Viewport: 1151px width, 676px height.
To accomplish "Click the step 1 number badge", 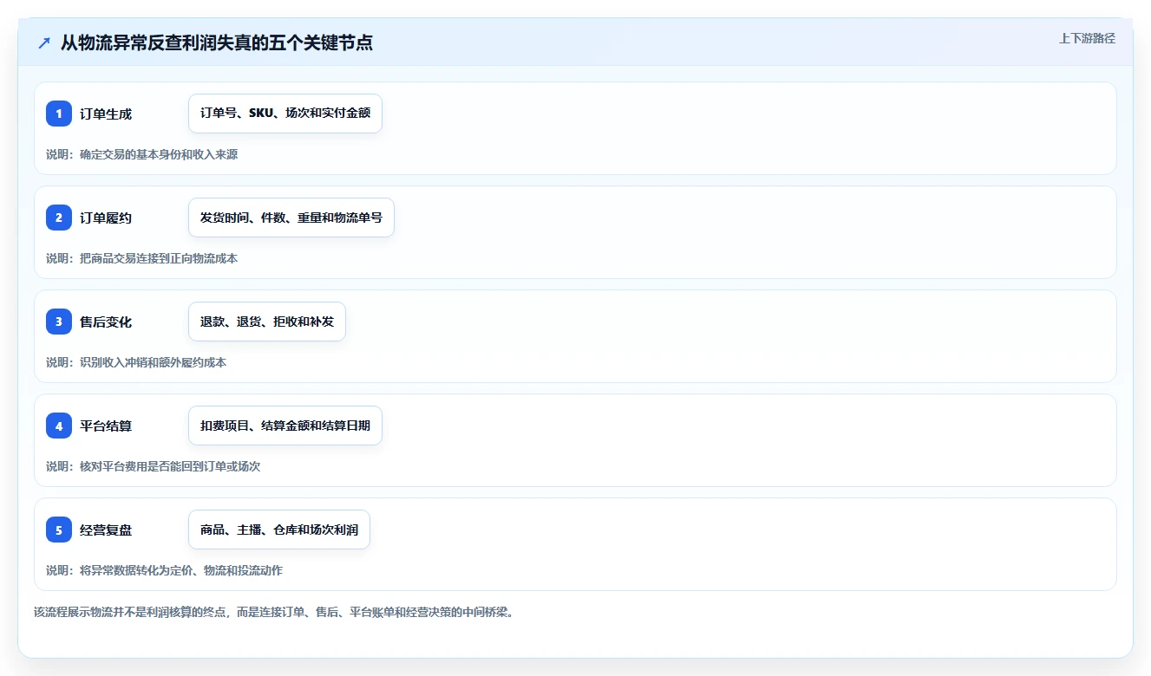I will pos(59,114).
